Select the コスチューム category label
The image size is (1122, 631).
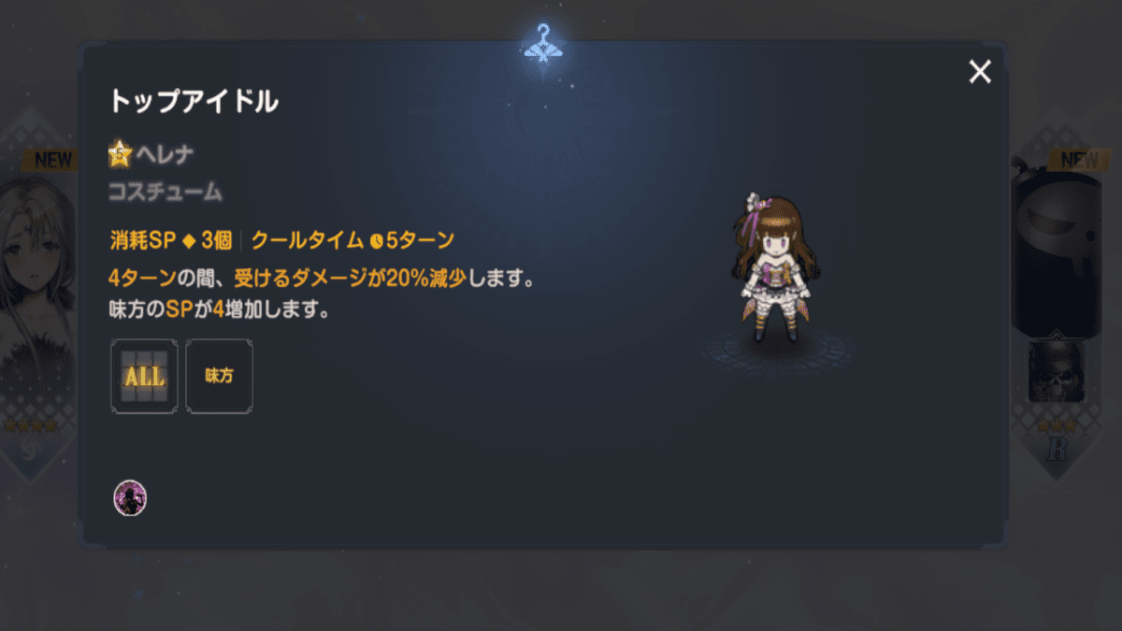(165, 193)
